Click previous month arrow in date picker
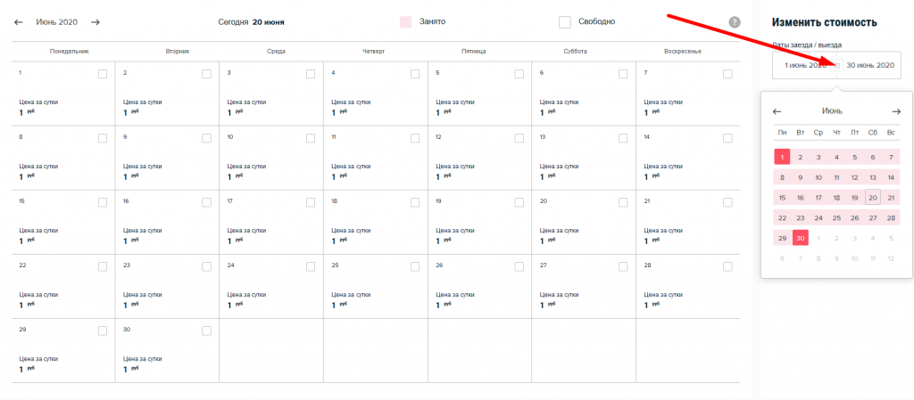This screenshot has height=400, width=914. pos(777,111)
